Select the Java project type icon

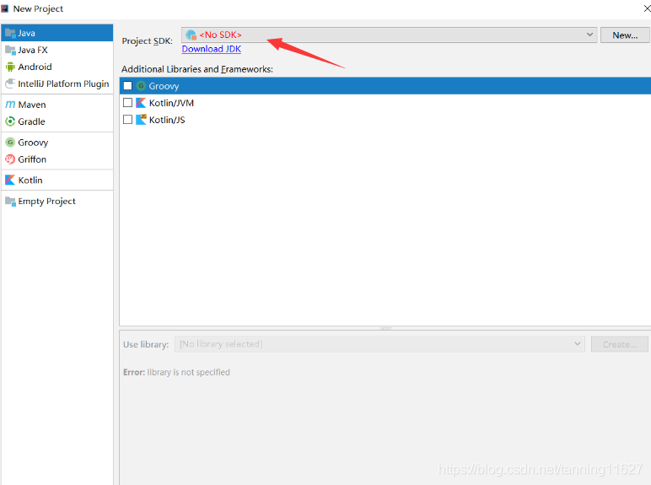(x=10, y=33)
